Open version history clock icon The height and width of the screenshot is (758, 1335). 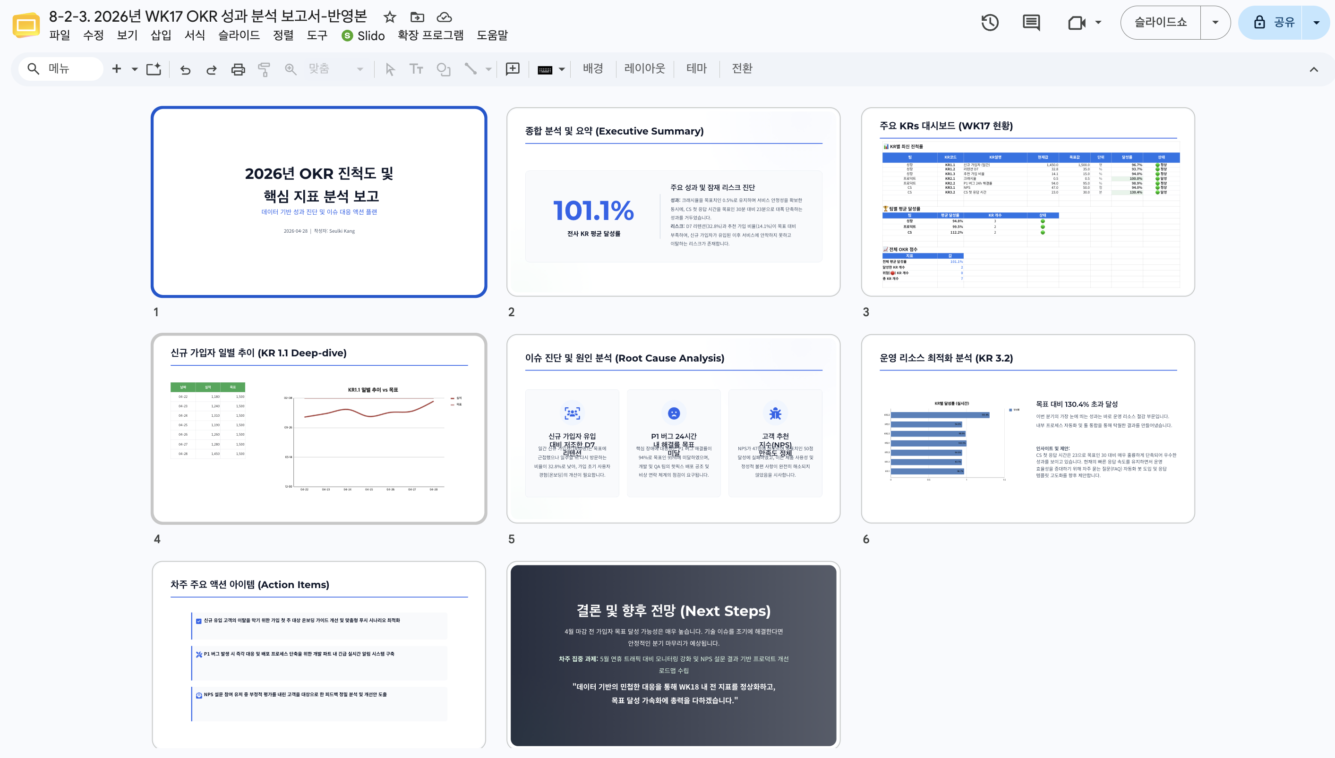pyautogui.click(x=990, y=22)
